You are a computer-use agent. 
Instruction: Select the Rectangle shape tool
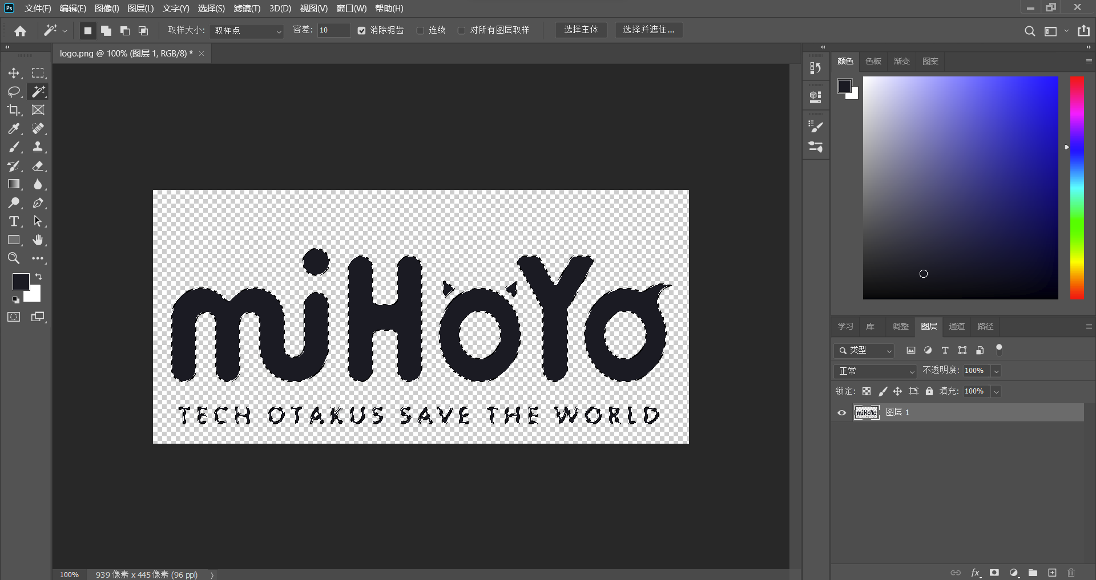[x=14, y=240]
